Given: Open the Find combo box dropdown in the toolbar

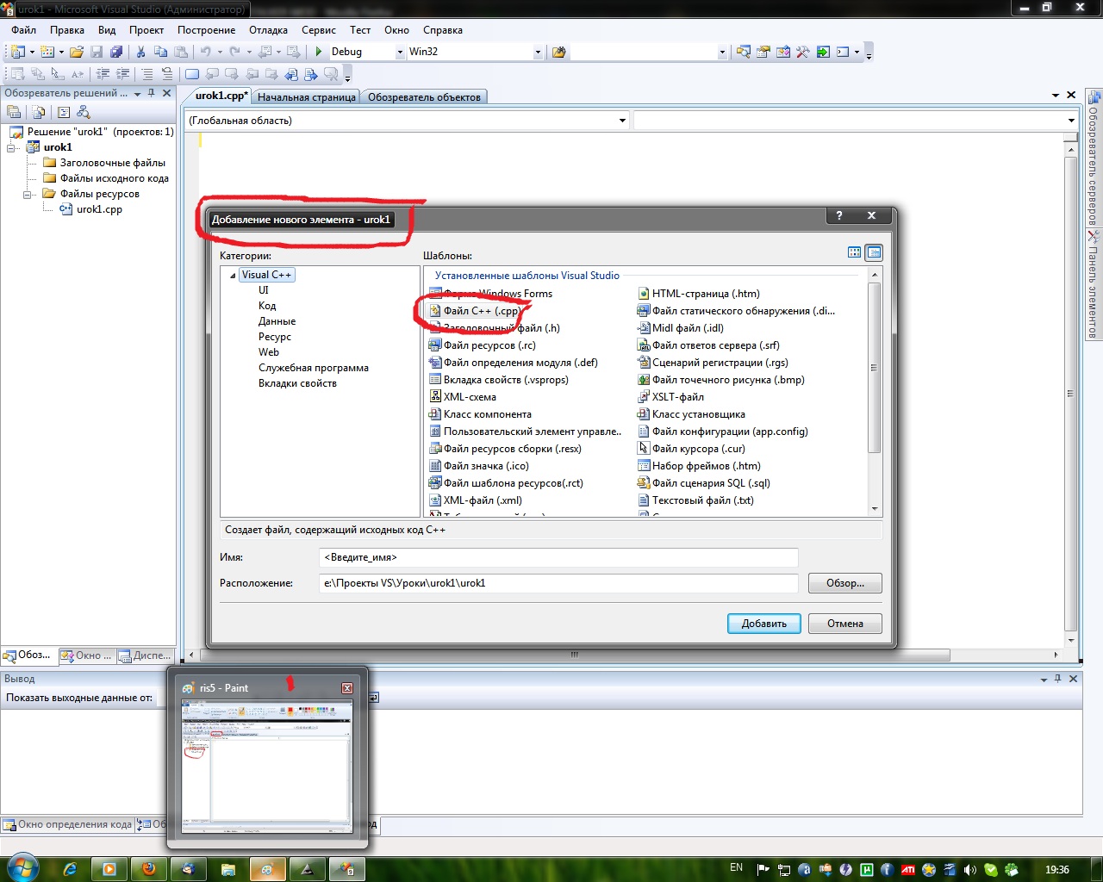Looking at the screenshot, I should click(x=722, y=52).
